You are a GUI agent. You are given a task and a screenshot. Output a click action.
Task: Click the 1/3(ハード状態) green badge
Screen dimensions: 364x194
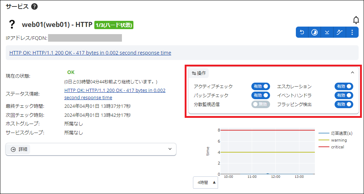(114, 25)
